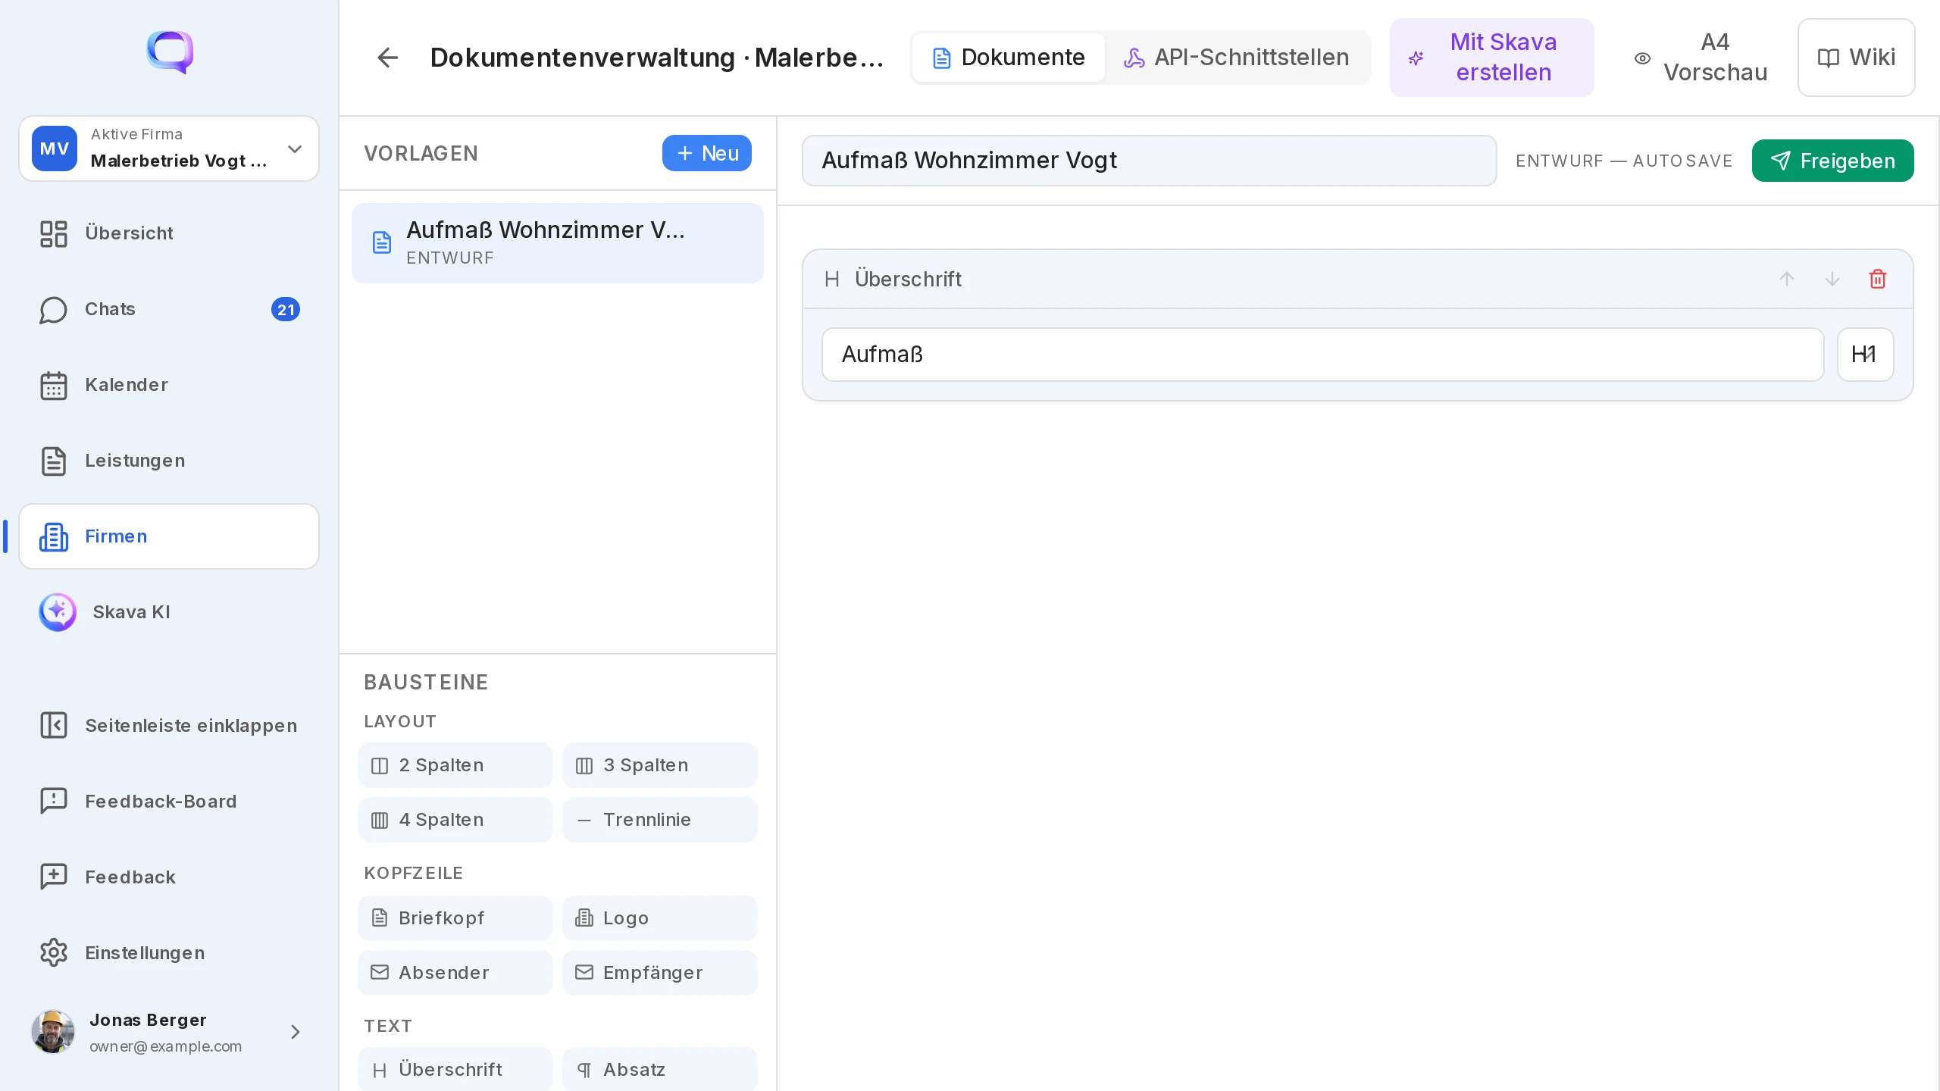The image size is (1940, 1091).
Task: Change heading level via H1 button
Action: [1865, 355]
